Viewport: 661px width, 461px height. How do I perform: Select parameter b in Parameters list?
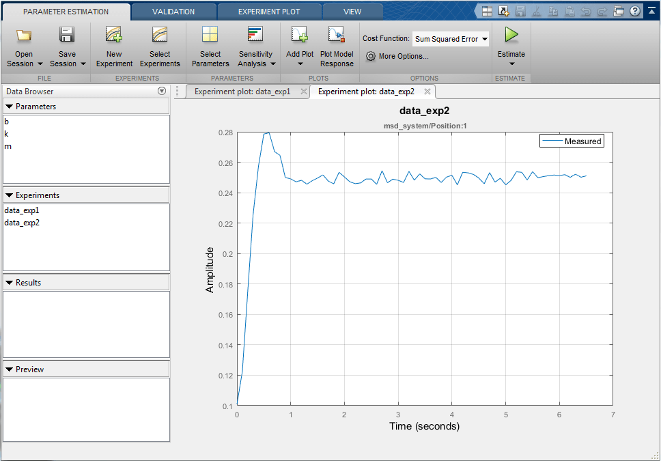[x=6, y=122]
